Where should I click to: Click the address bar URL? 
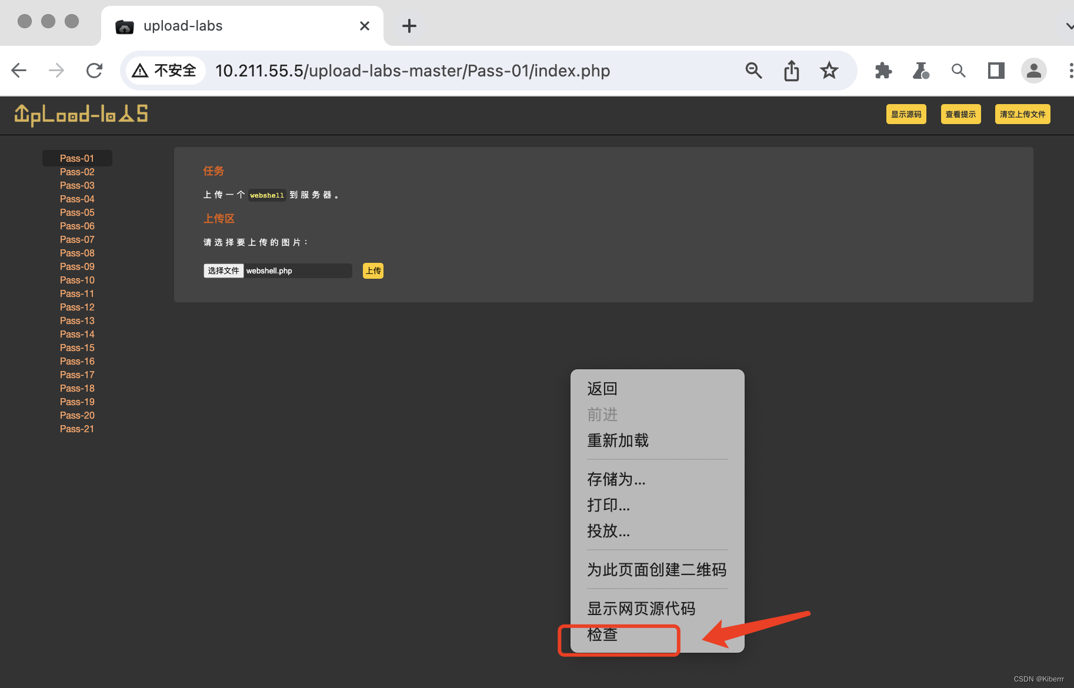(412, 71)
